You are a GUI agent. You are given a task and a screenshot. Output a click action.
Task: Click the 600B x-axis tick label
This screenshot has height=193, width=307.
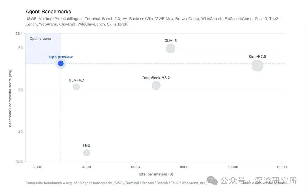tap(135, 167)
